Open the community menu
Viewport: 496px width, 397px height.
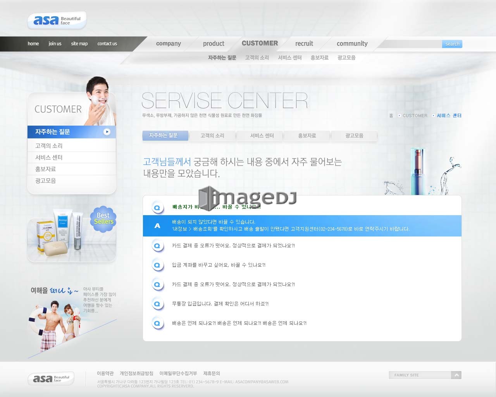352,43
